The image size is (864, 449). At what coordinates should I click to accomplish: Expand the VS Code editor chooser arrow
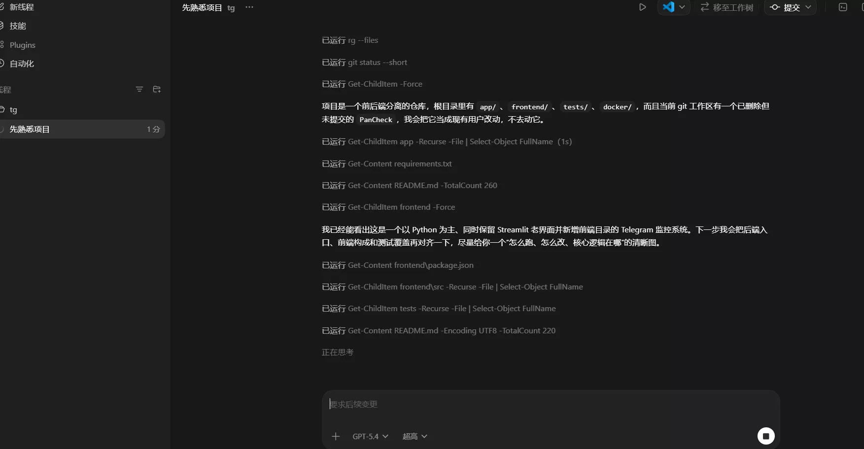coord(682,7)
